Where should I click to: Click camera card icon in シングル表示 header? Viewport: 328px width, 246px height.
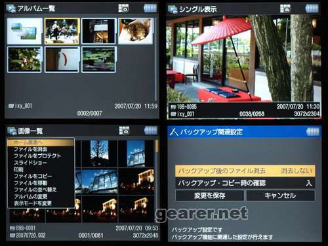pos(285,9)
